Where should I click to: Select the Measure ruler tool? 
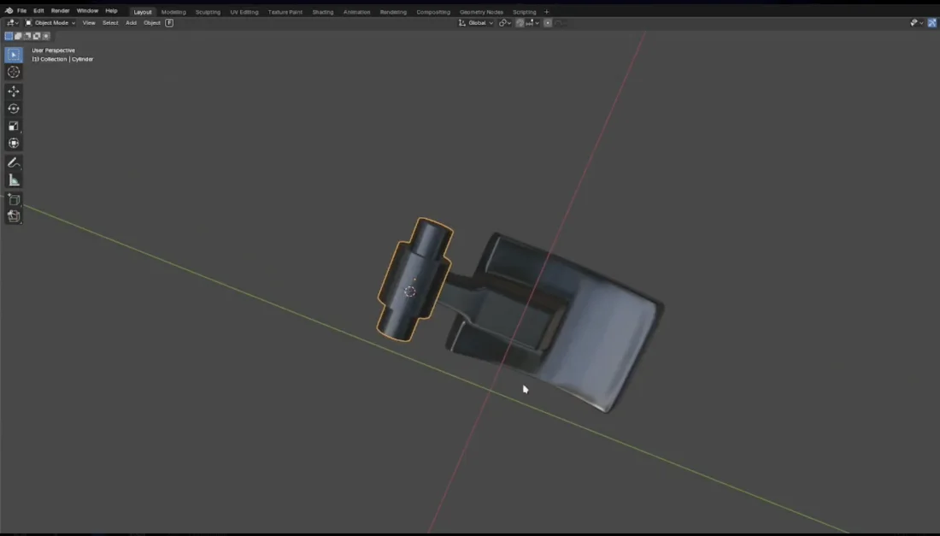tap(13, 180)
